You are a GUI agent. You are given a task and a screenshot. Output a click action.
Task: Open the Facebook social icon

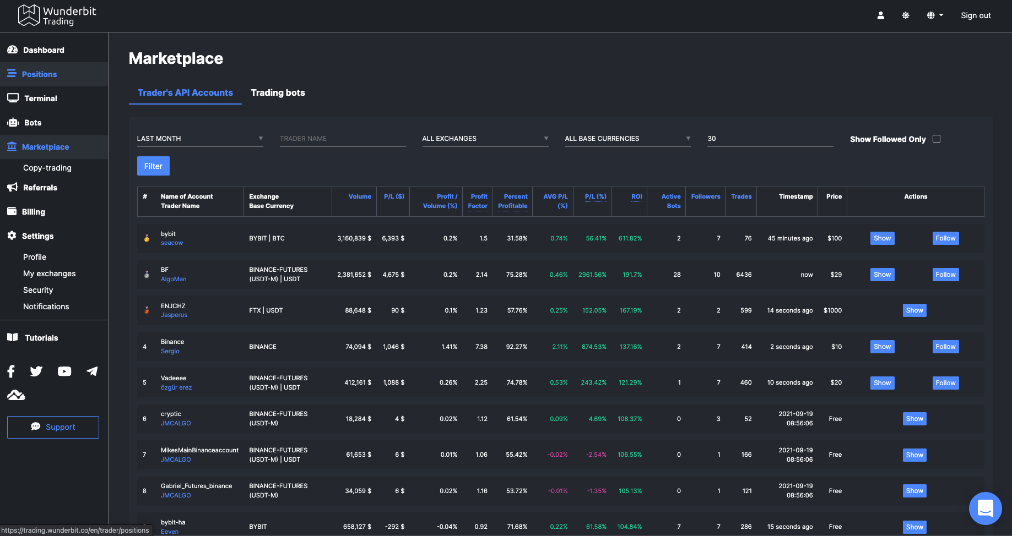click(11, 371)
